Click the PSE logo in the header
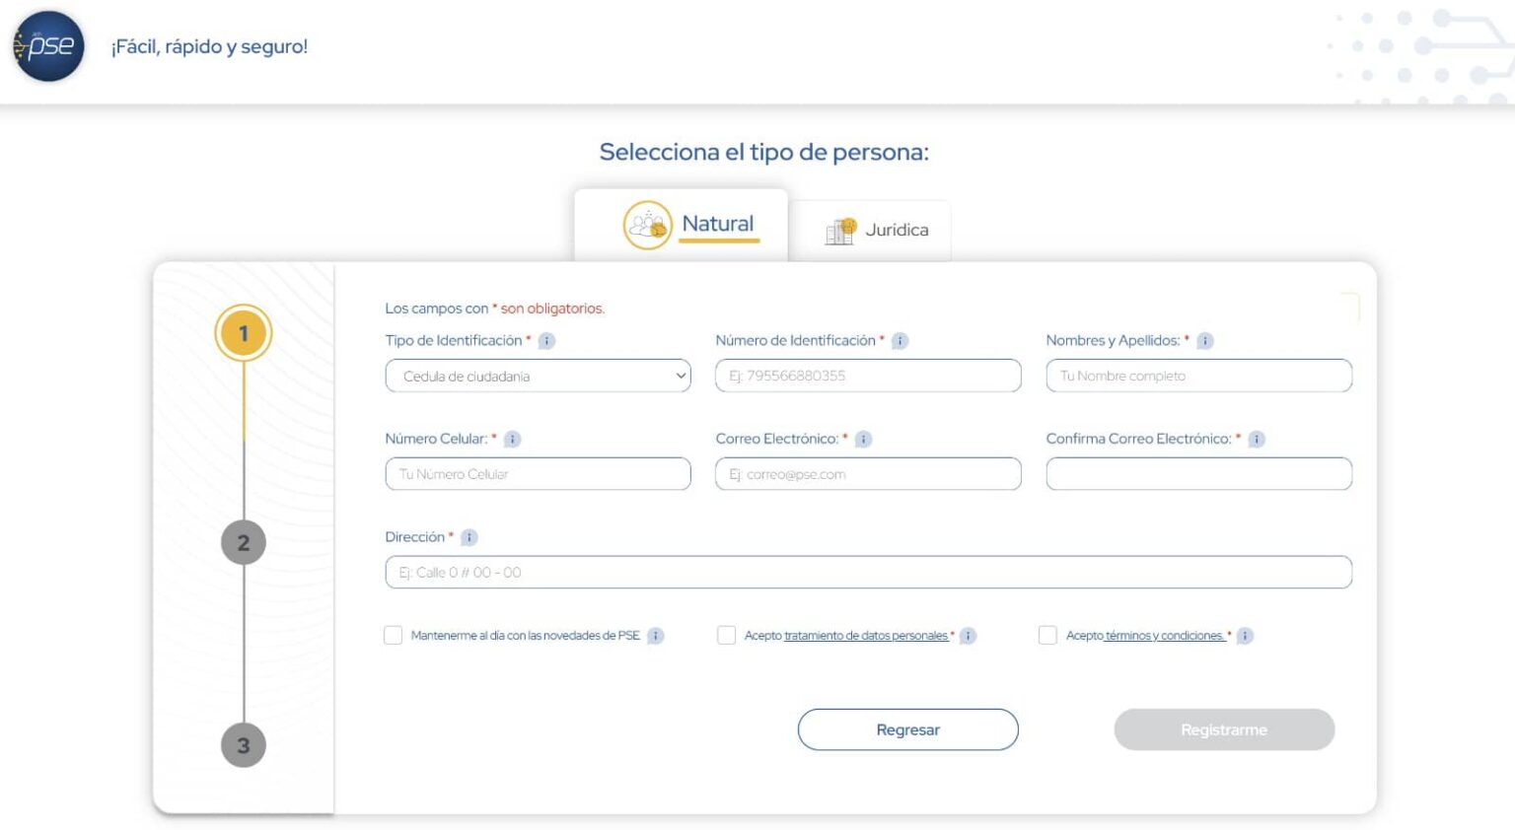The image size is (1515, 830). pyautogui.click(x=48, y=46)
